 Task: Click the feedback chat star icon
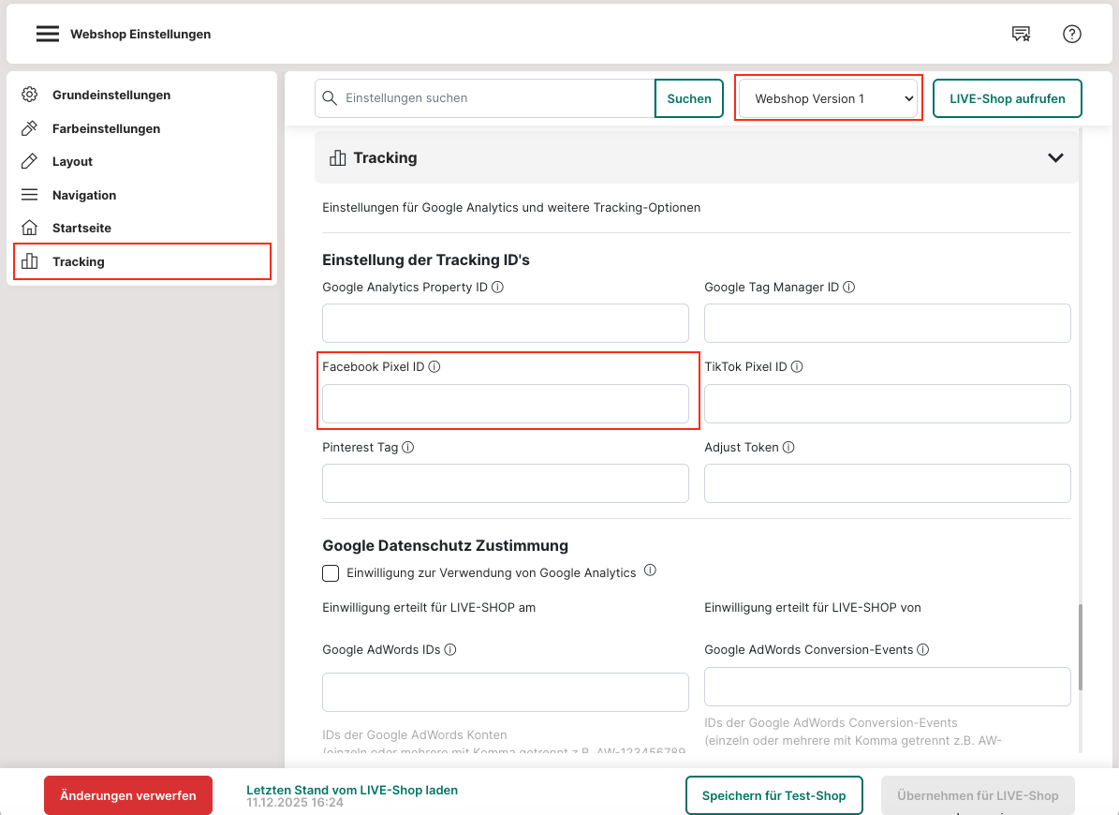click(1021, 34)
